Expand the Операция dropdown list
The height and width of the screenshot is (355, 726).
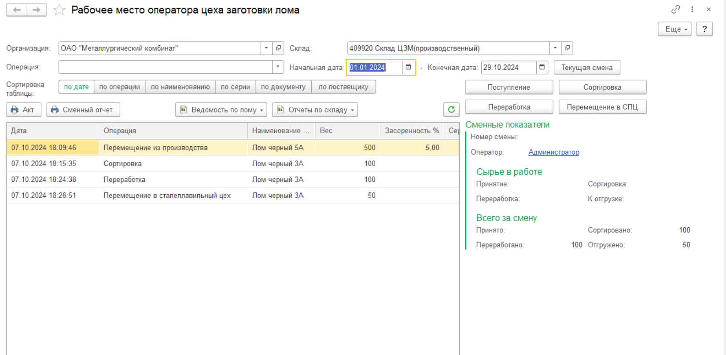point(278,67)
